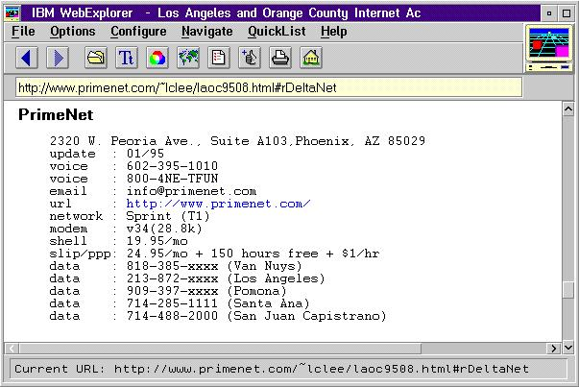This screenshot has width=579, height=387.
Task: Click the horizontal scroll left arrow
Action: (12, 349)
